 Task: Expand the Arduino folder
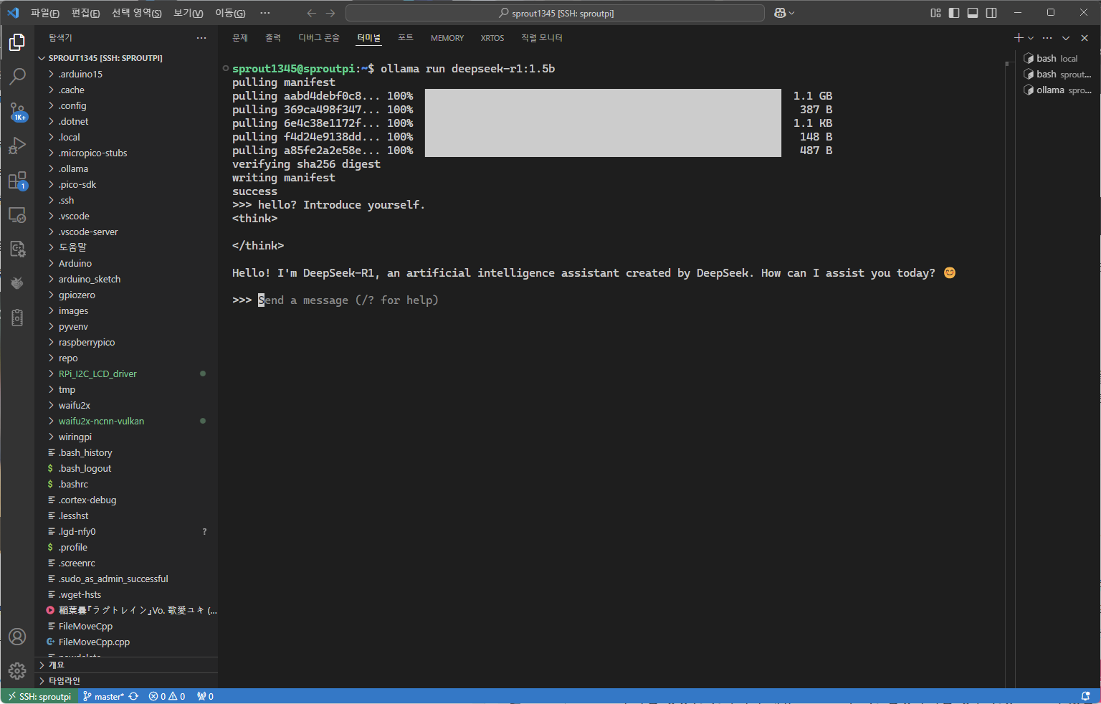126,263
